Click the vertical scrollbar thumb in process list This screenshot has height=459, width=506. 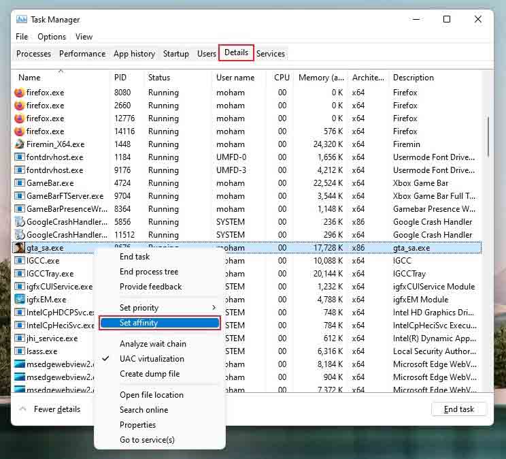(x=488, y=137)
